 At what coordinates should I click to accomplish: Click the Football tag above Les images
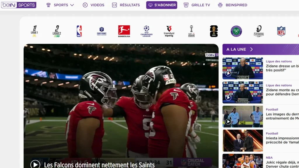point(272,110)
